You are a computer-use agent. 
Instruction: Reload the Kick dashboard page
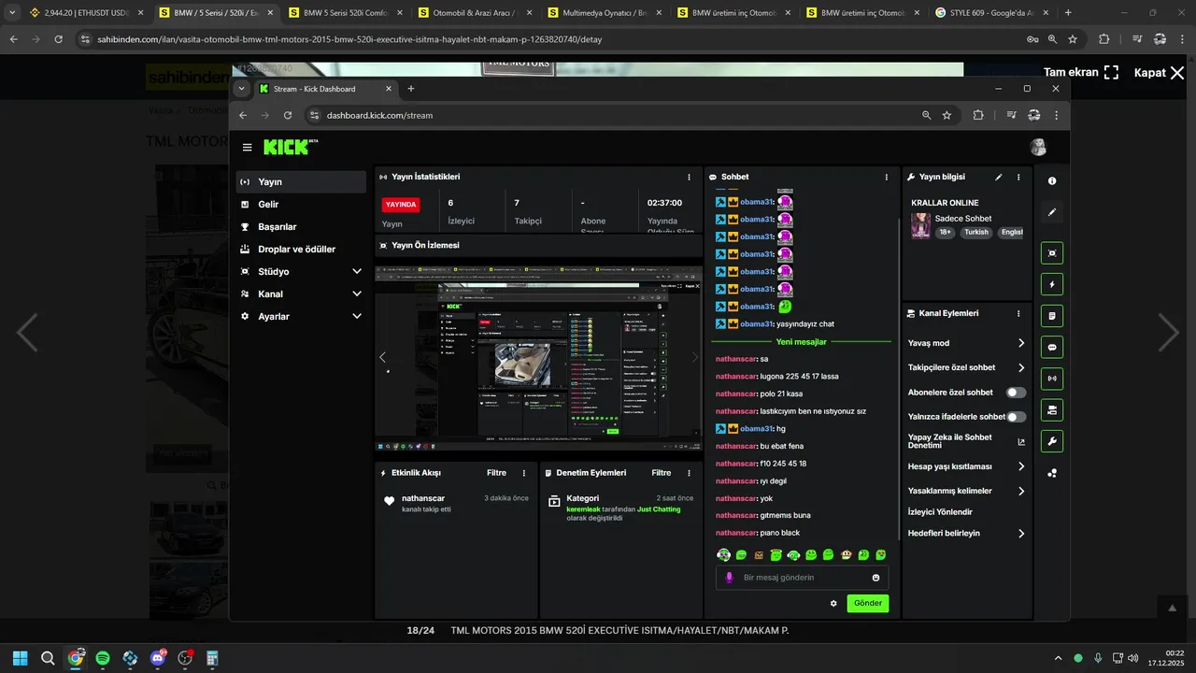click(x=288, y=115)
